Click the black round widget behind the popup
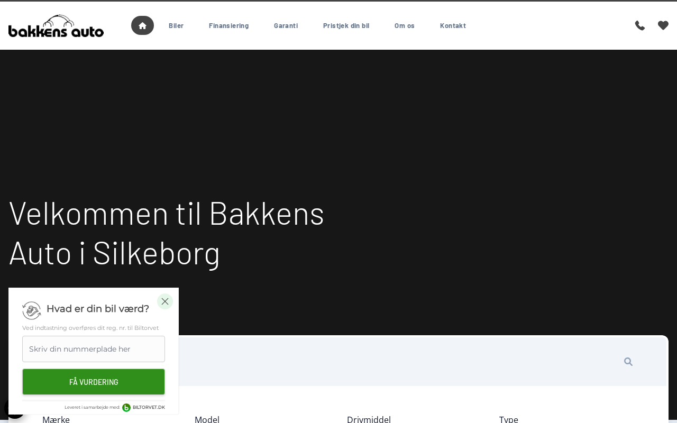Screen dimensions: 677x423 (x=7, y=408)
